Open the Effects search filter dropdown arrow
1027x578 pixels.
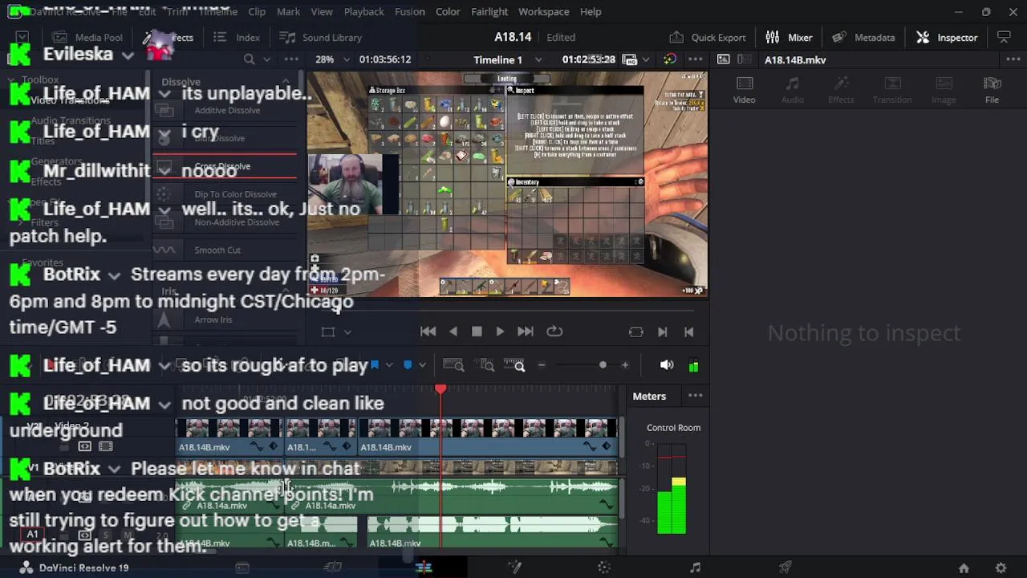(267, 59)
